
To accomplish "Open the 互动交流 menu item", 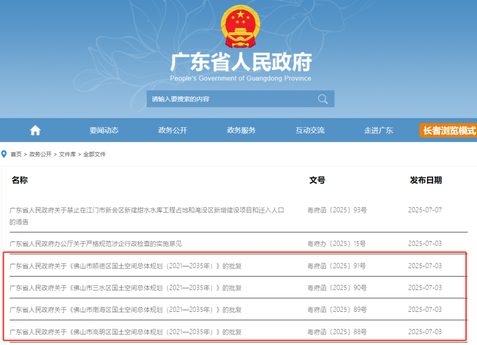I will tap(310, 130).
